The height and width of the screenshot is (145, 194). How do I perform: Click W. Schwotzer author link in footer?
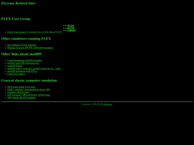[x=107, y=104]
